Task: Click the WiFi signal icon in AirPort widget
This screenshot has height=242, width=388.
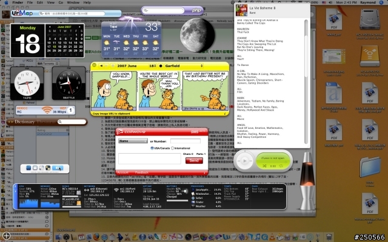Action: (47, 110)
